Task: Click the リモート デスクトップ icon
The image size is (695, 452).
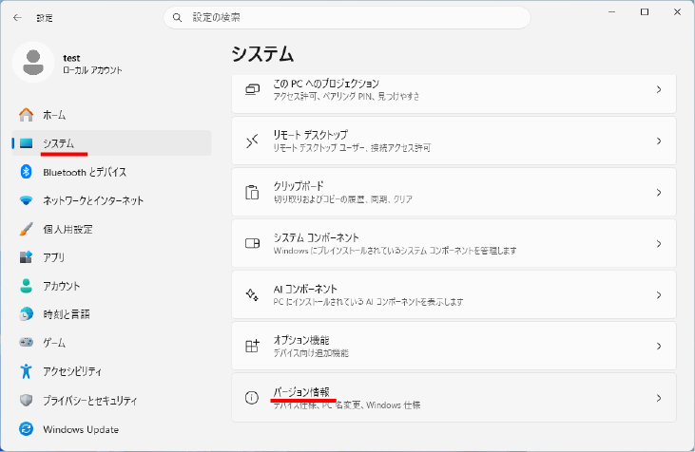Action: 252,141
